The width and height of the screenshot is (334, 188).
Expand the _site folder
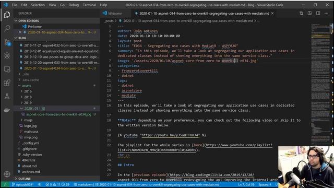pyautogui.click(x=57, y=74)
